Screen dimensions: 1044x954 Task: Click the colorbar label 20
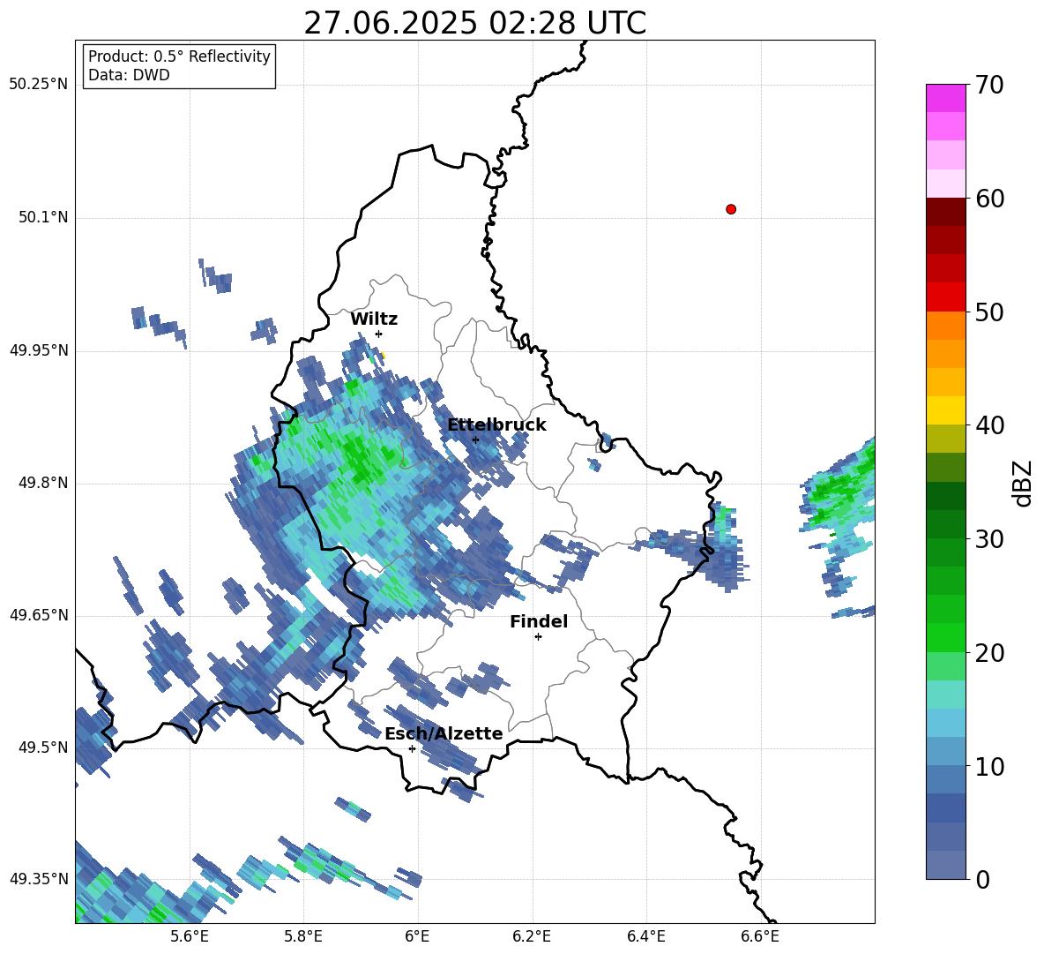pos(989,653)
